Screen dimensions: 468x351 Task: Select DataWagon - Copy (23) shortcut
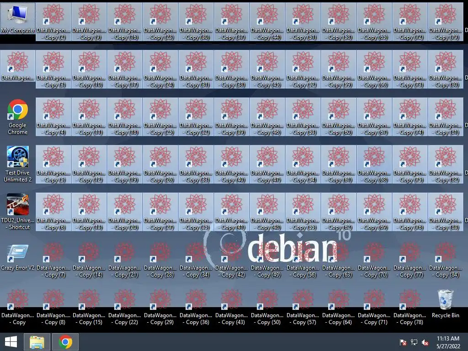point(160,22)
